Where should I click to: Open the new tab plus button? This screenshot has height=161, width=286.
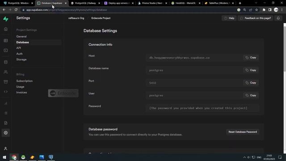coord(240,3)
